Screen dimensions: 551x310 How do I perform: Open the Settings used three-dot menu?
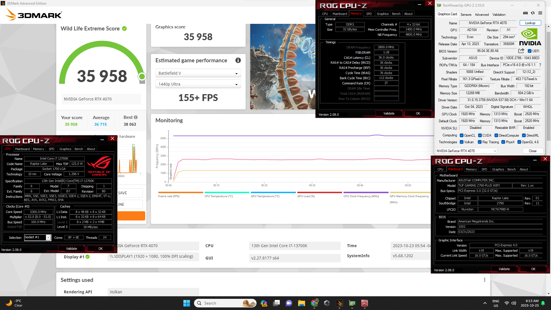(x=485, y=280)
